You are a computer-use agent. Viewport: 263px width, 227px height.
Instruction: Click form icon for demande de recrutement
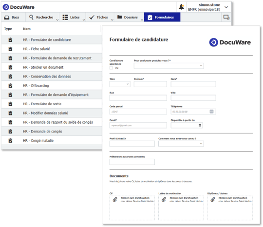[x=10, y=58]
